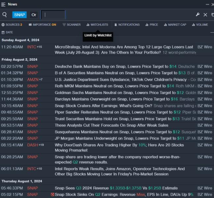Open the Market Cap filter

tap(175, 25)
